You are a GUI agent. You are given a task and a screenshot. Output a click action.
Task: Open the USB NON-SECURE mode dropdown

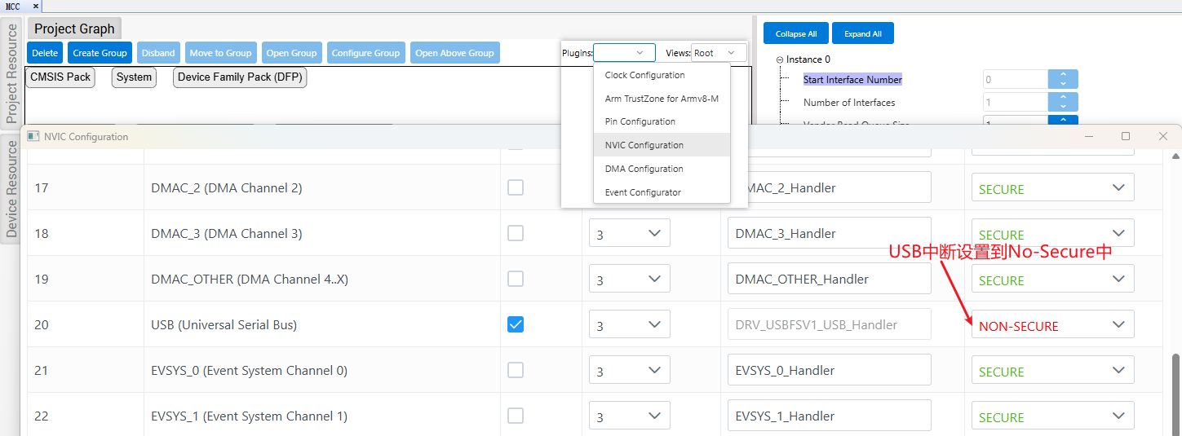(x=1052, y=324)
